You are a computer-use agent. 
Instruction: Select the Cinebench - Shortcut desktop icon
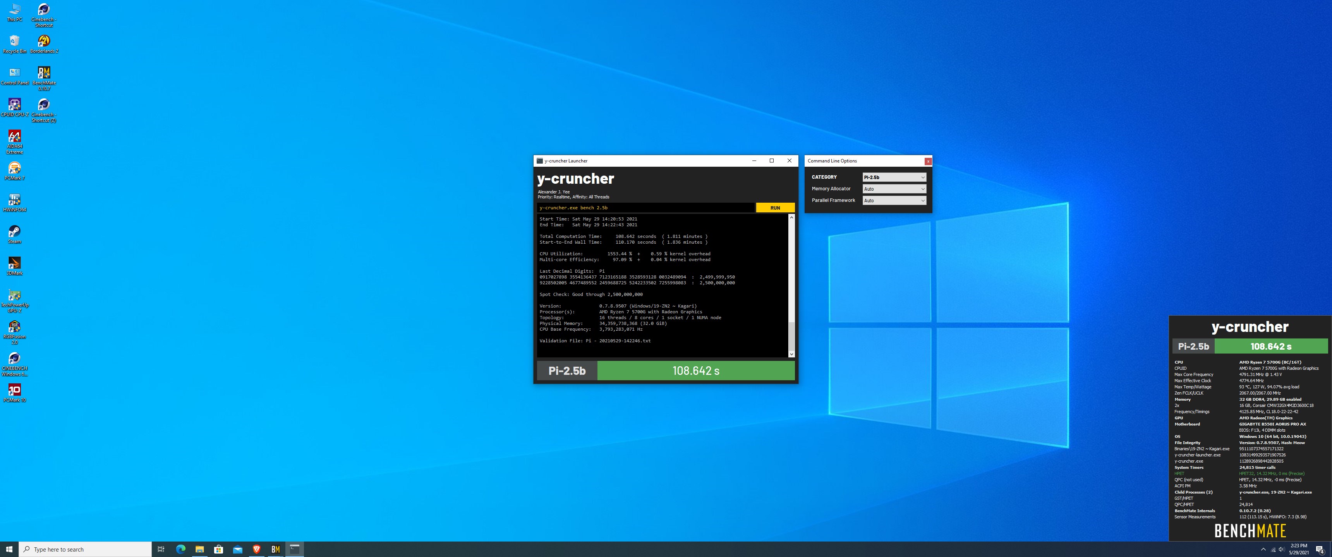tap(44, 15)
